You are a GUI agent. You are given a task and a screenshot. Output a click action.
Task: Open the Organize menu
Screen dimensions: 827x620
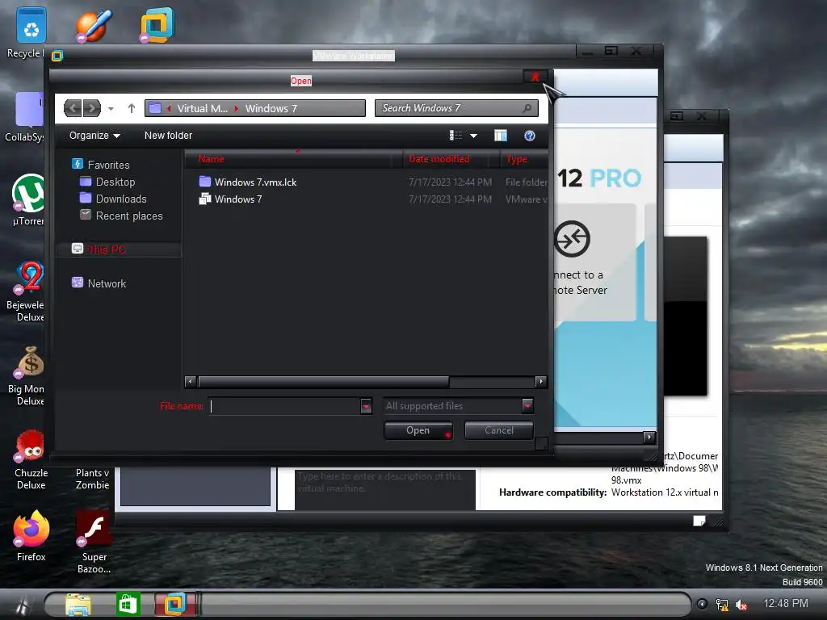pyautogui.click(x=94, y=136)
